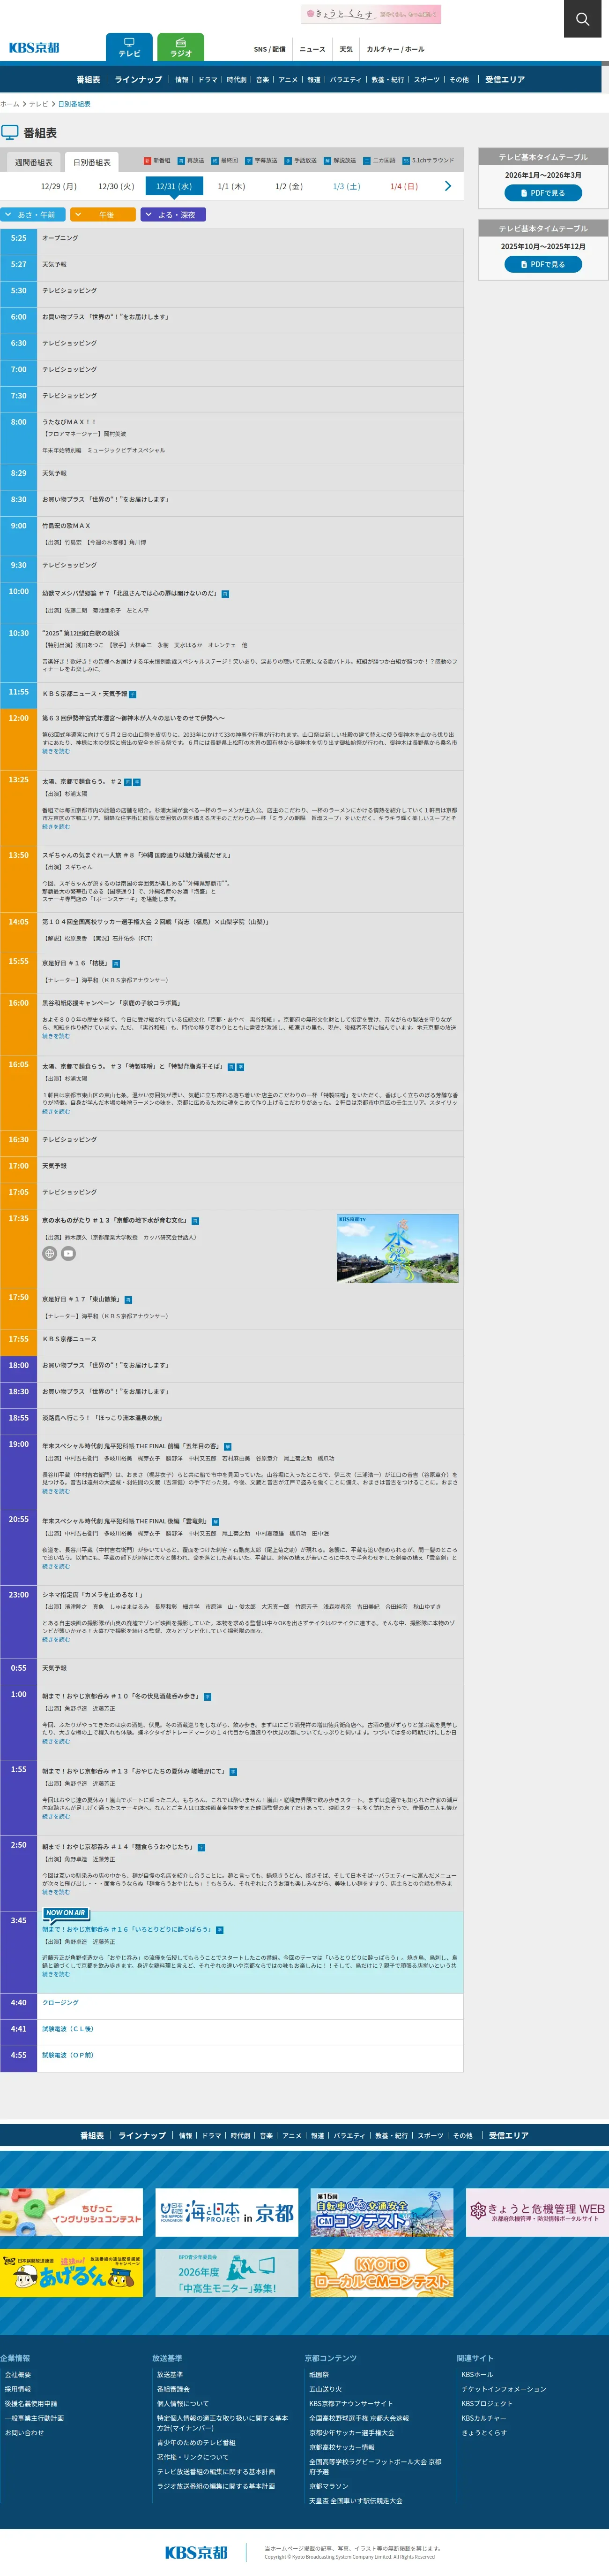Click the ホーム breadcrumb link
The height and width of the screenshot is (2576, 609).
click(x=10, y=104)
